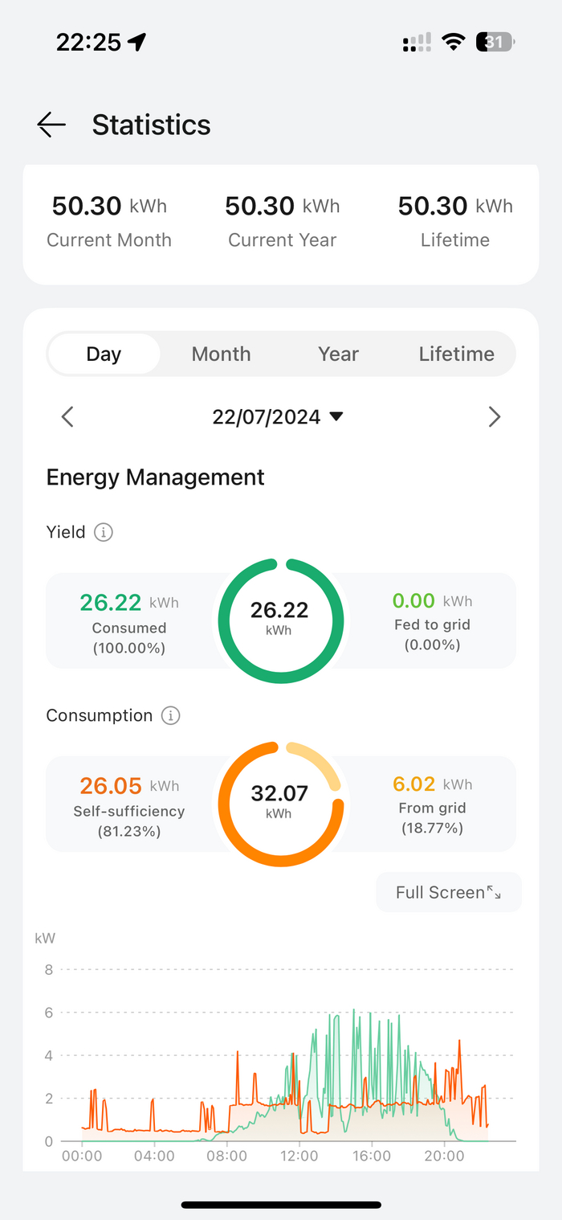
Task: Switch to the Year view
Action: coord(338,354)
